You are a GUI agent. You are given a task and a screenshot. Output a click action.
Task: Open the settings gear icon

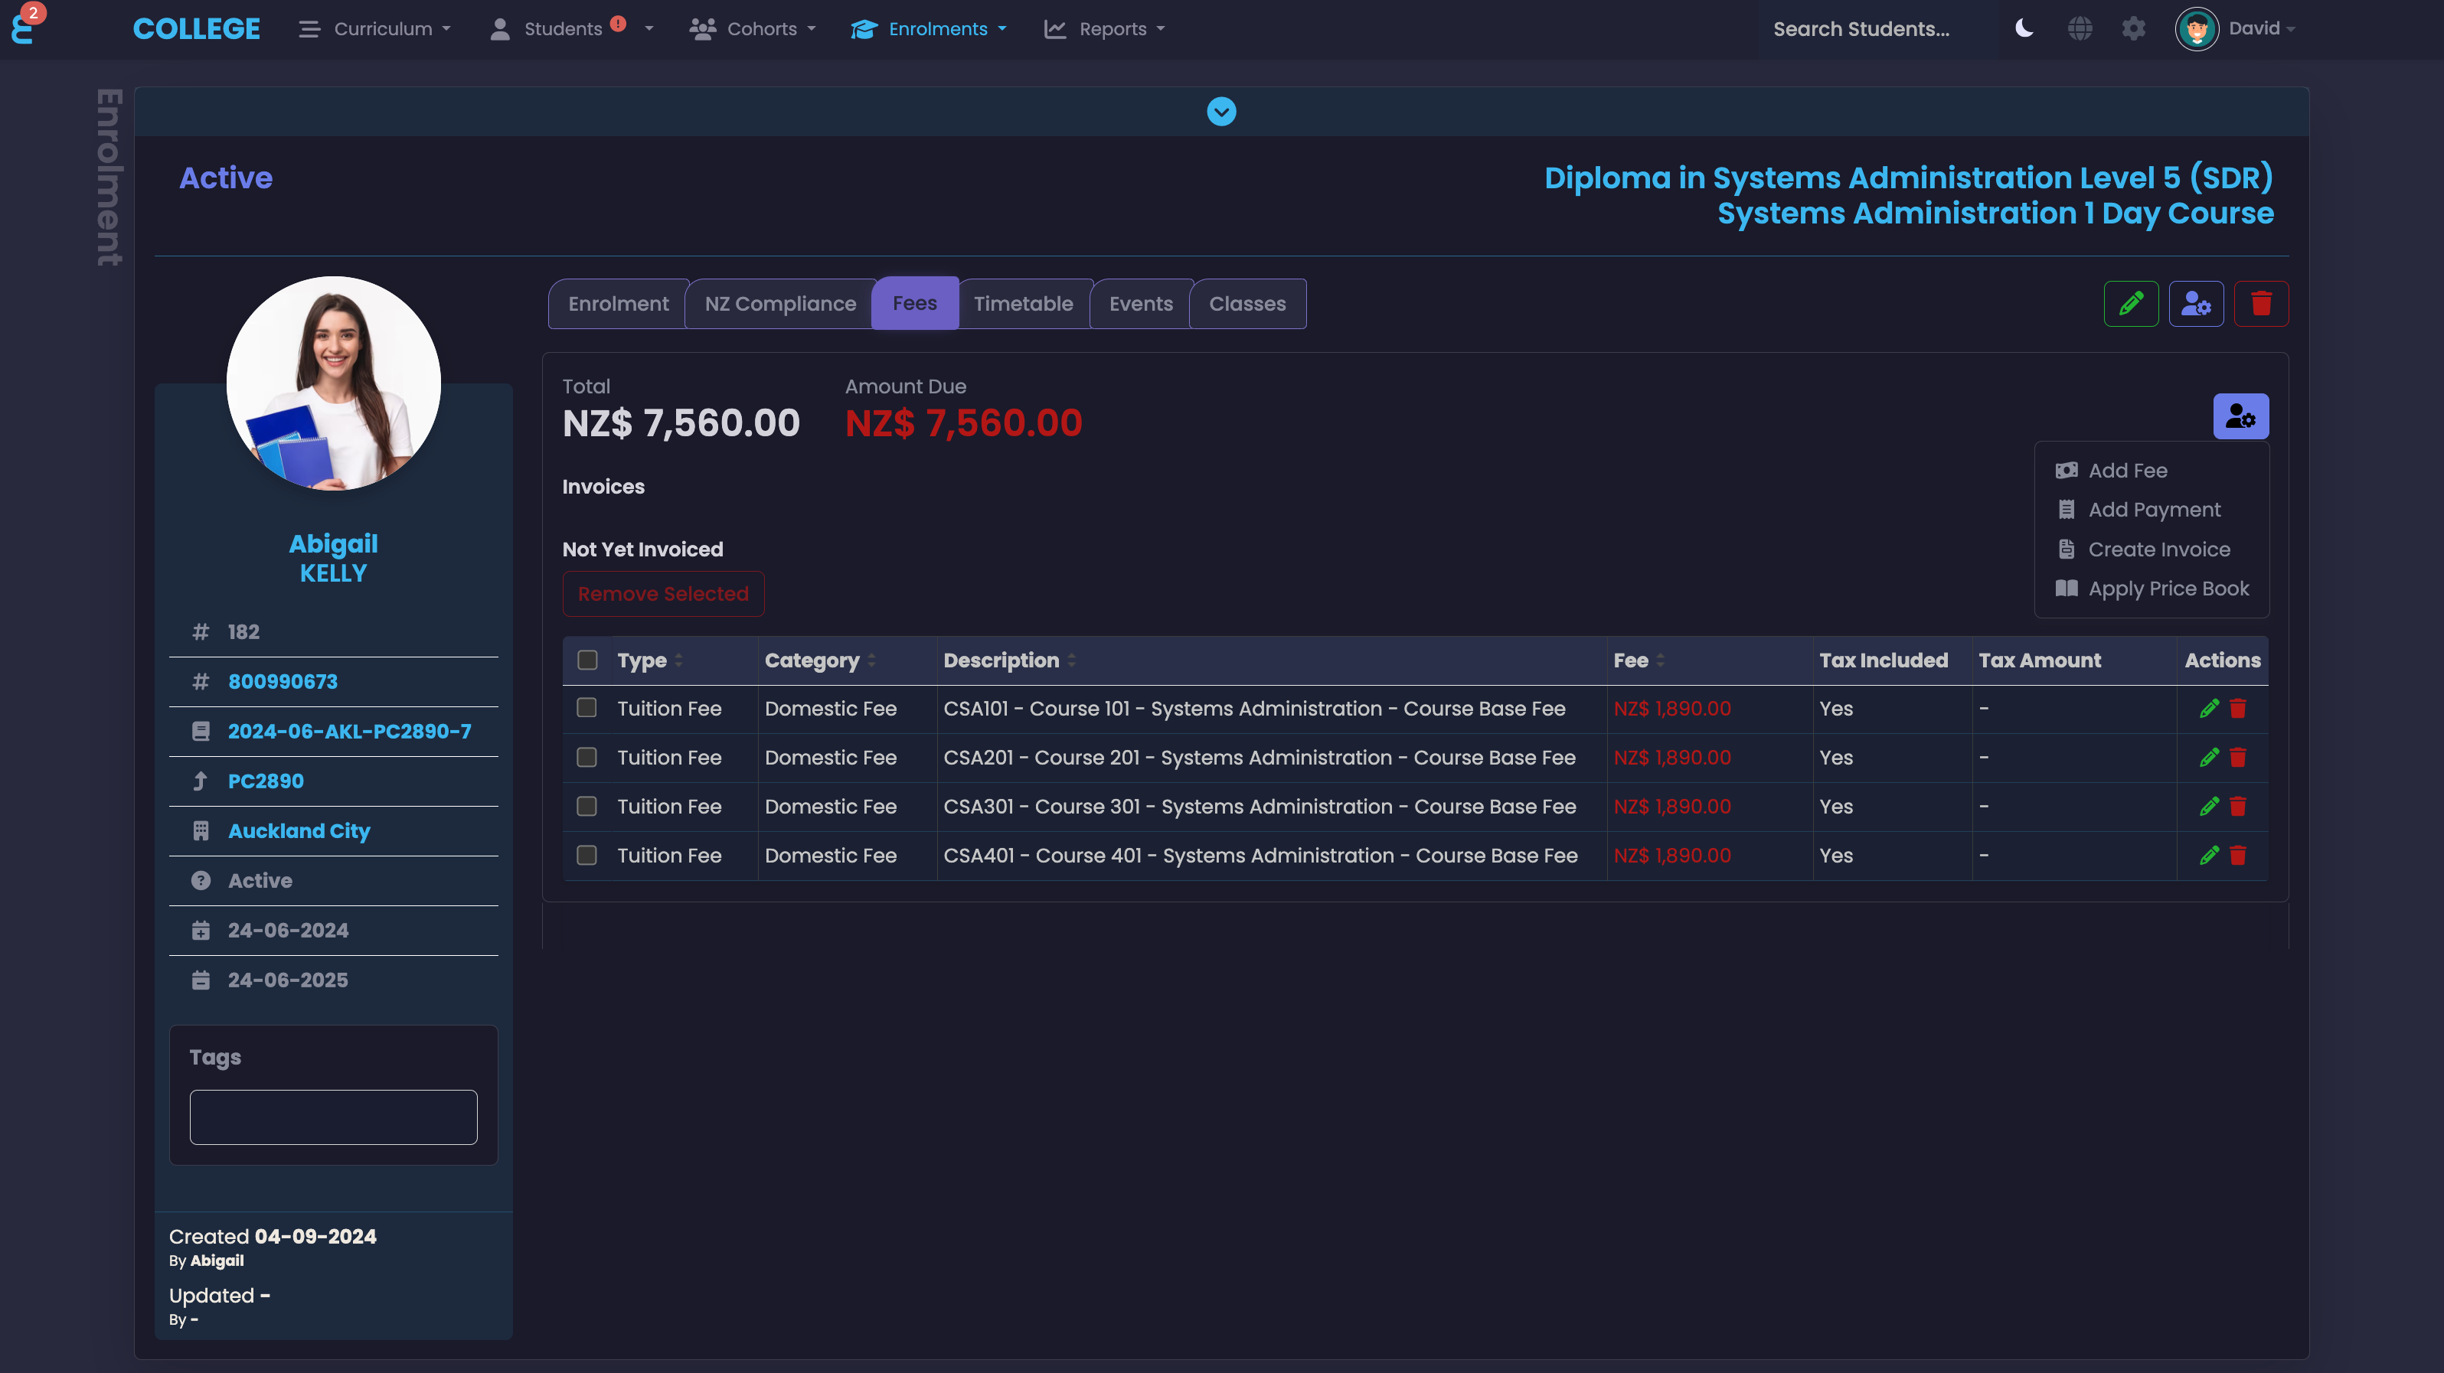point(2133,28)
